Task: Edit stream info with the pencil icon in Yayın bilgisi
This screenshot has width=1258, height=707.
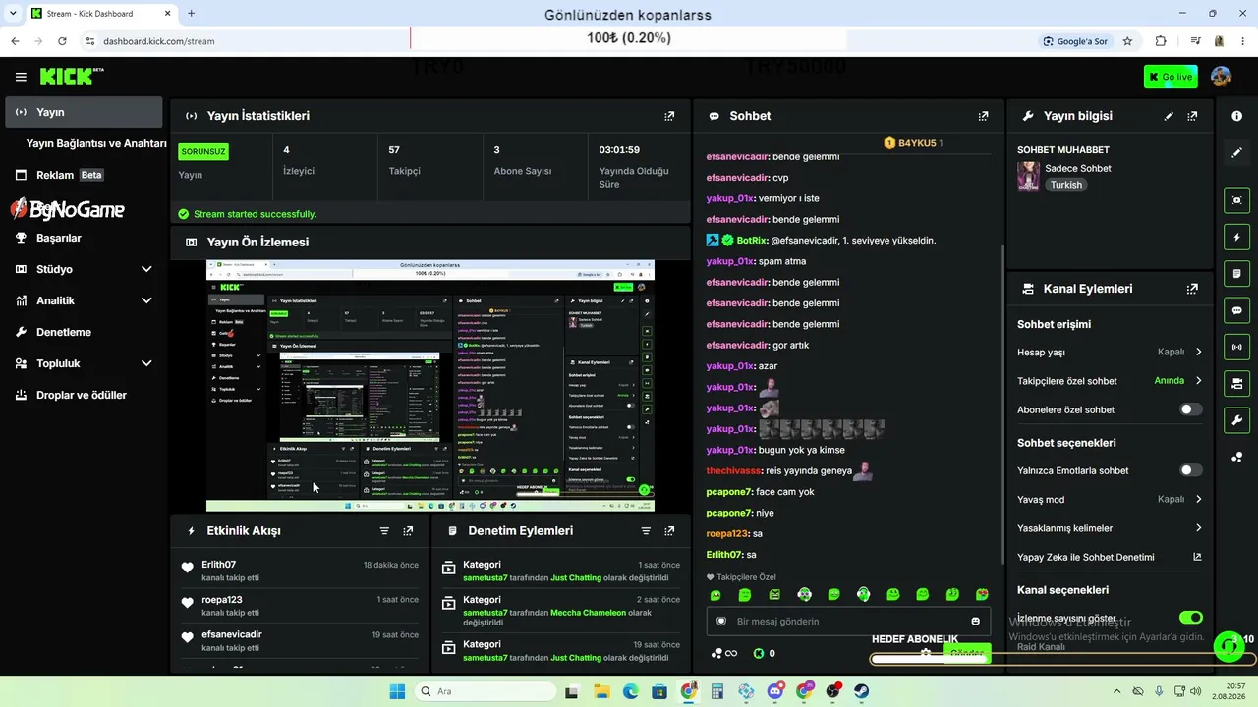Action: [1169, 116]
